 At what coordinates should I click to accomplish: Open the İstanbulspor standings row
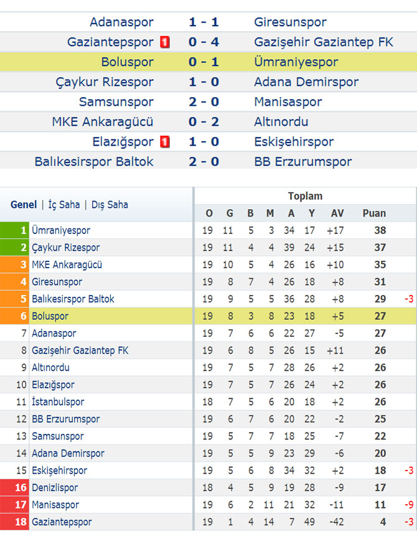pyautogui.click(x=208, y=402)
